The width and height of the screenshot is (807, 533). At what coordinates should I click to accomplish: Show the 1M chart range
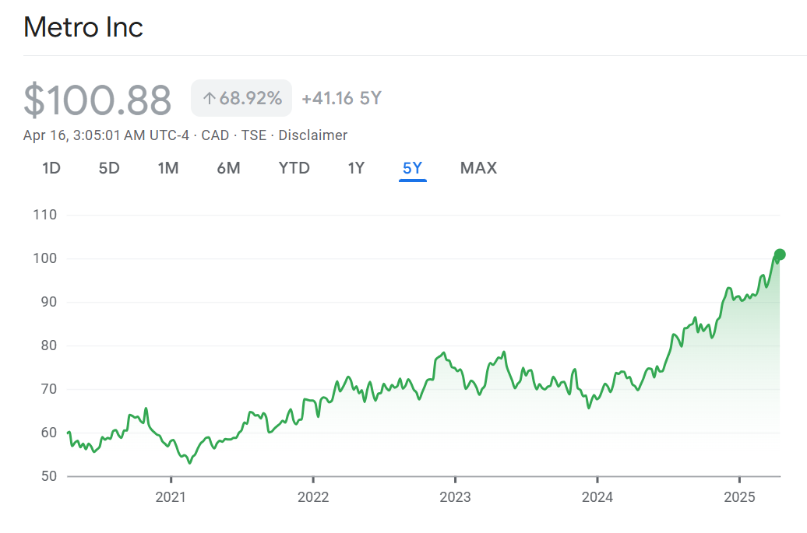168,168
